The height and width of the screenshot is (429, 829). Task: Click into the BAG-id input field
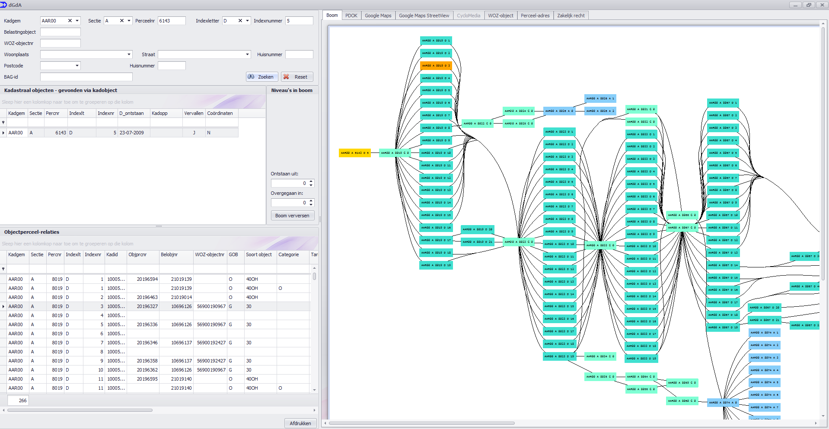86,77
